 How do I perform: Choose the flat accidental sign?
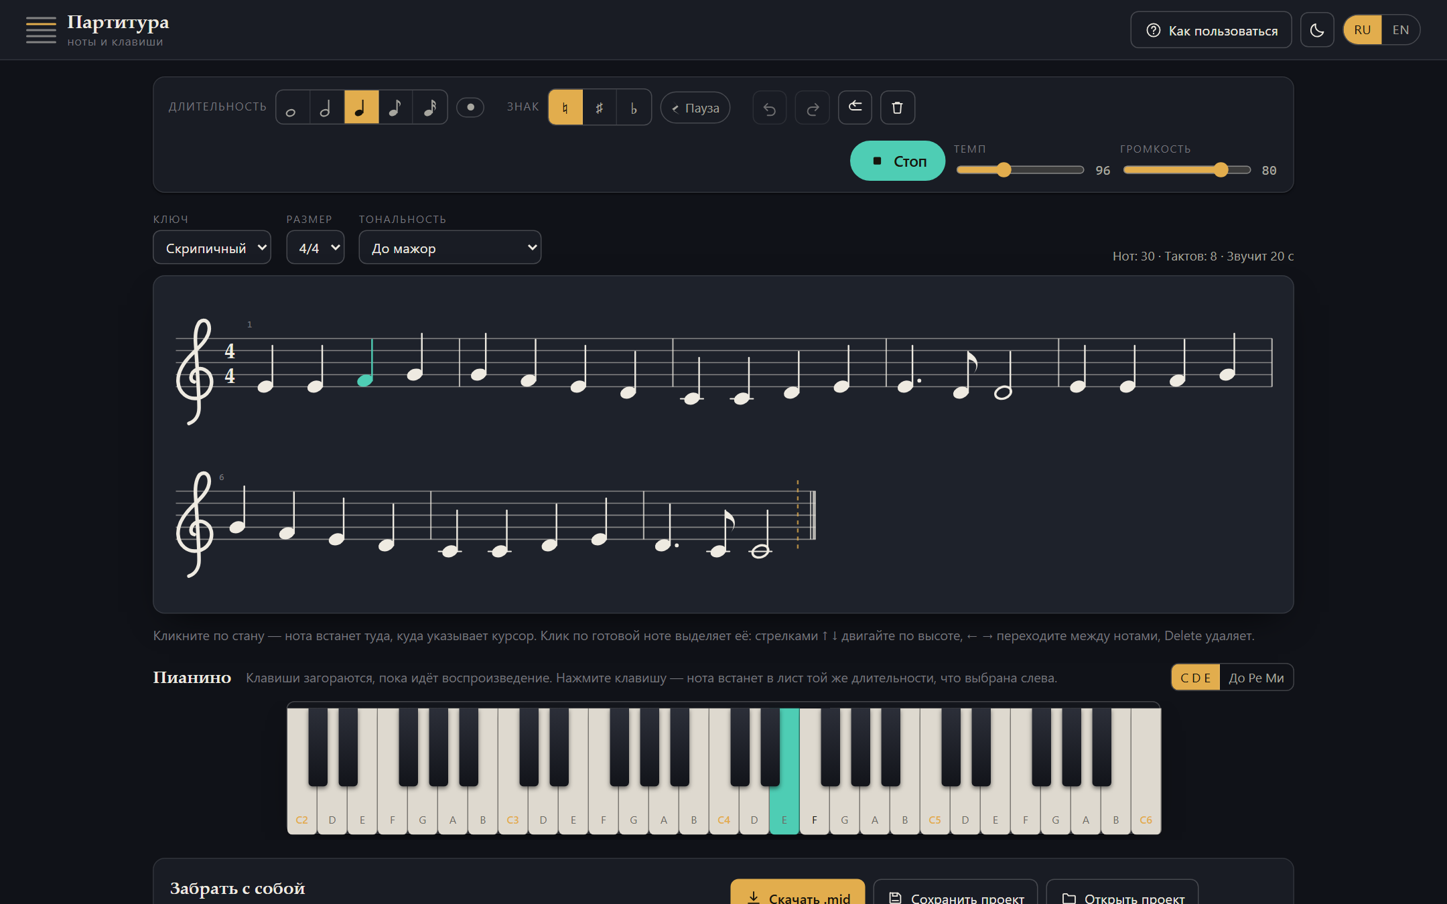point(634,107)
